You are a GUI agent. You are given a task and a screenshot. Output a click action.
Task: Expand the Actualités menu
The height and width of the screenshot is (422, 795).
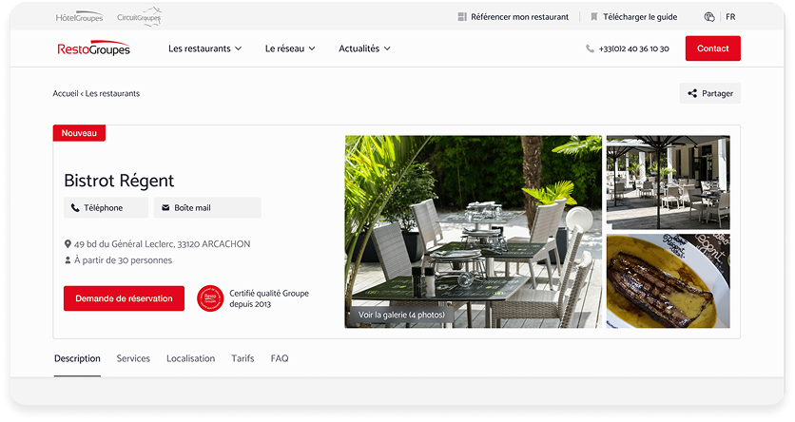[364, 48]
